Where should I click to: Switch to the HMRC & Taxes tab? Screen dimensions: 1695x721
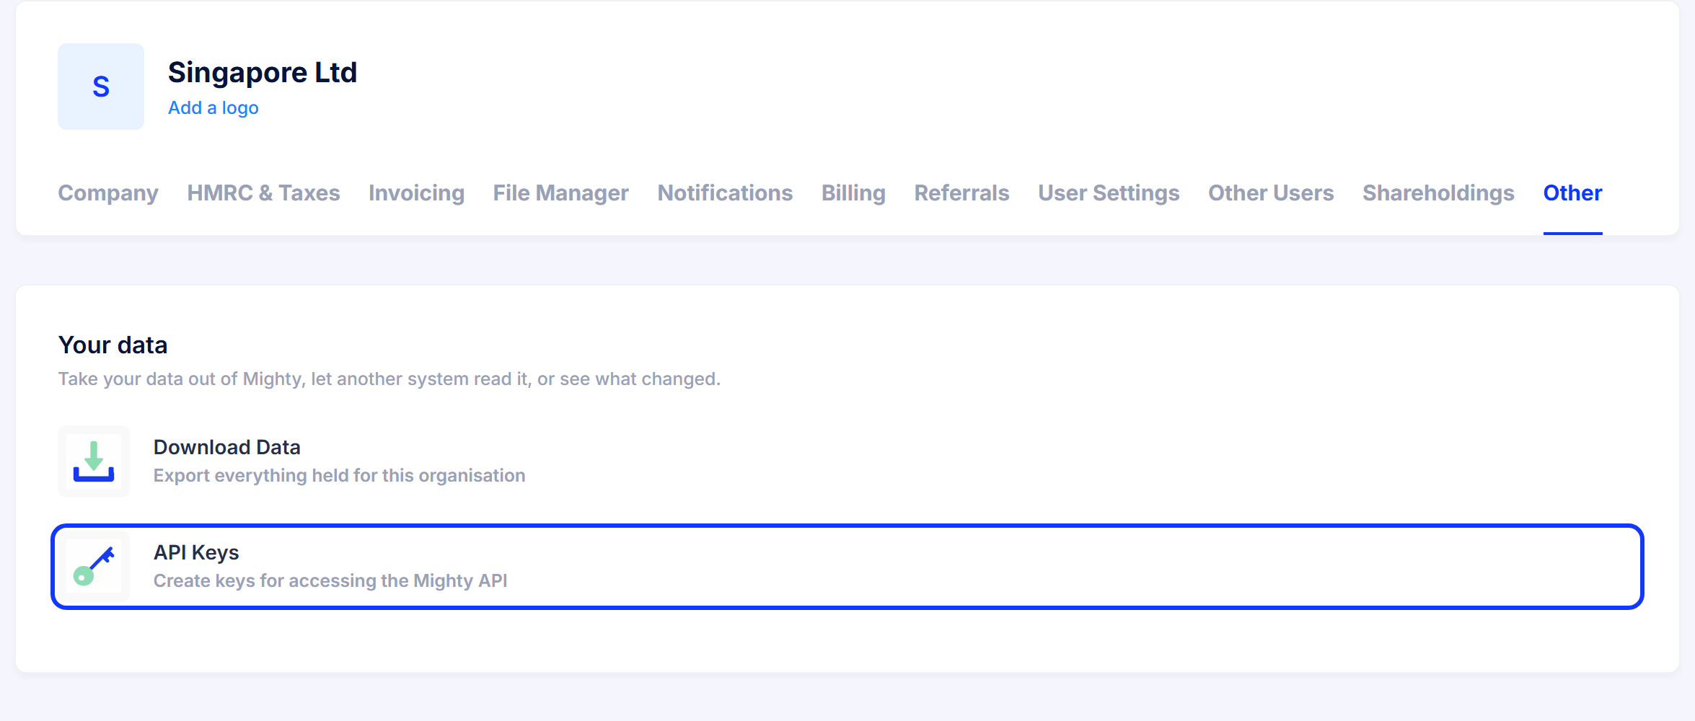point(263,193)
